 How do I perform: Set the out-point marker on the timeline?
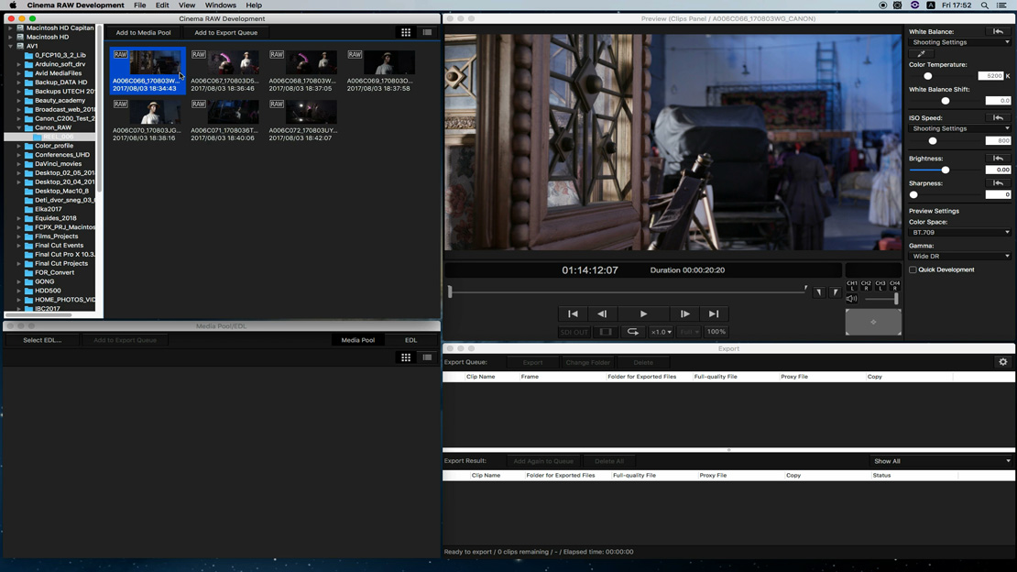(836, 292)
